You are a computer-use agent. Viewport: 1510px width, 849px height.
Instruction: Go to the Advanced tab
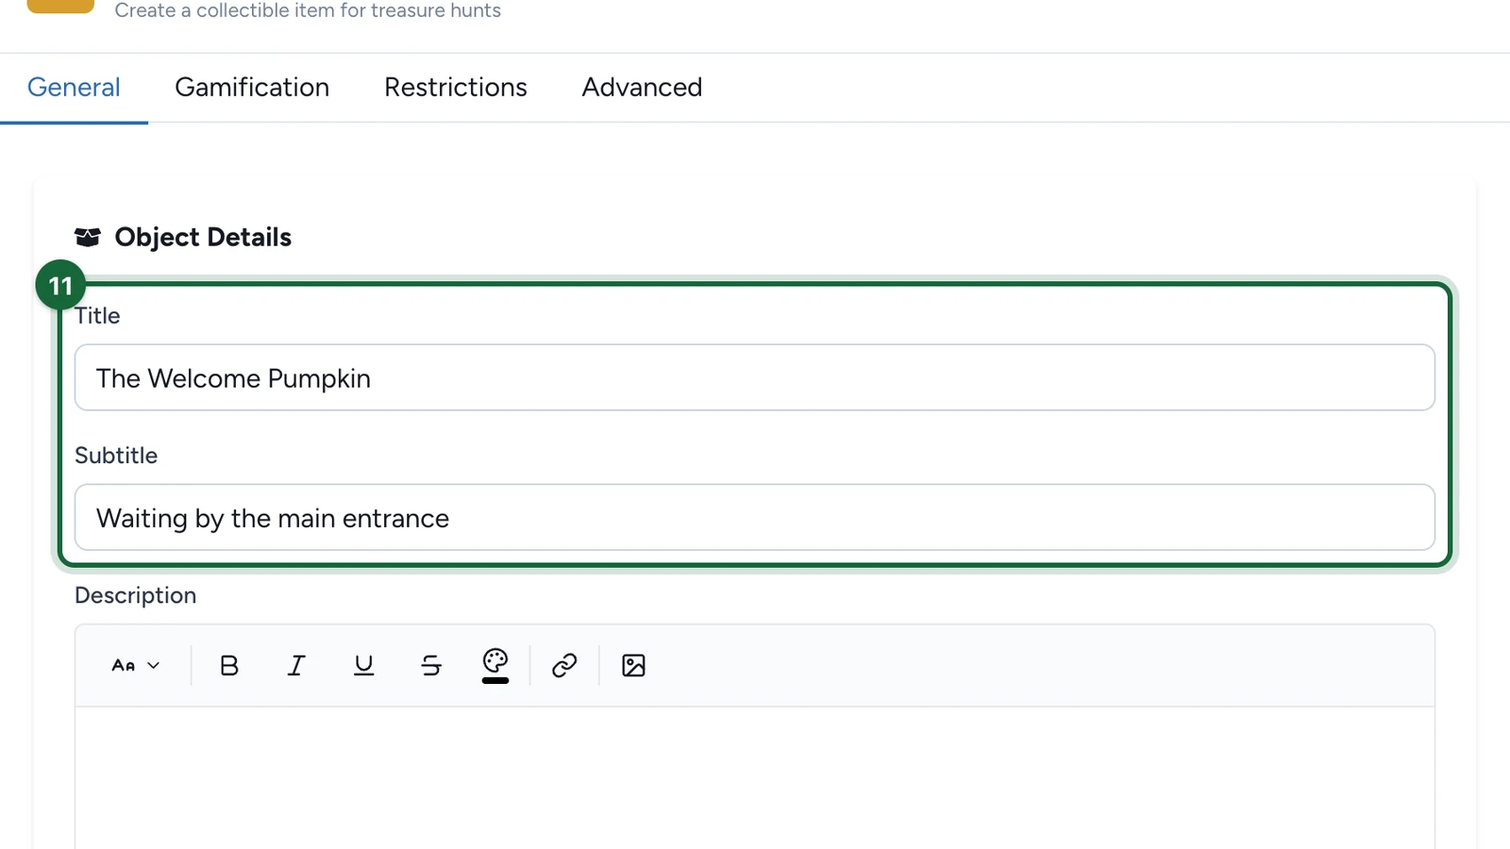pyautogui.click(x=642, y=87)
